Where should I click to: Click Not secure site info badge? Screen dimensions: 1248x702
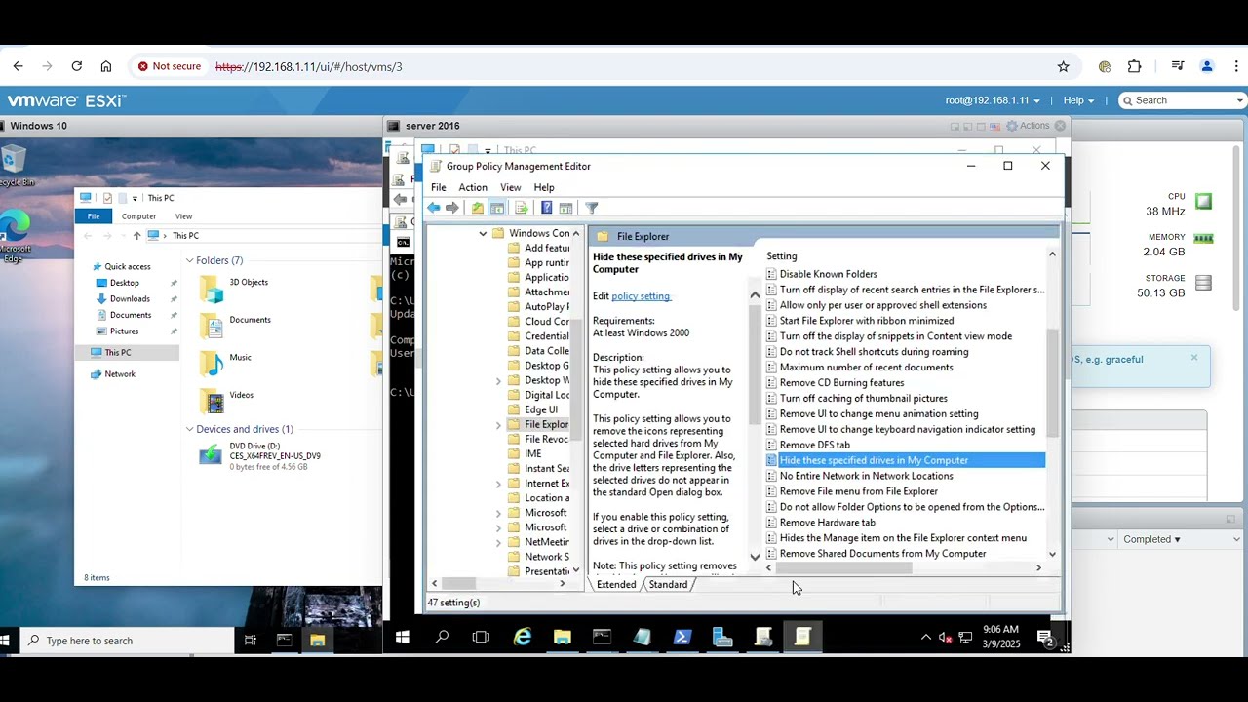point(170,66)
